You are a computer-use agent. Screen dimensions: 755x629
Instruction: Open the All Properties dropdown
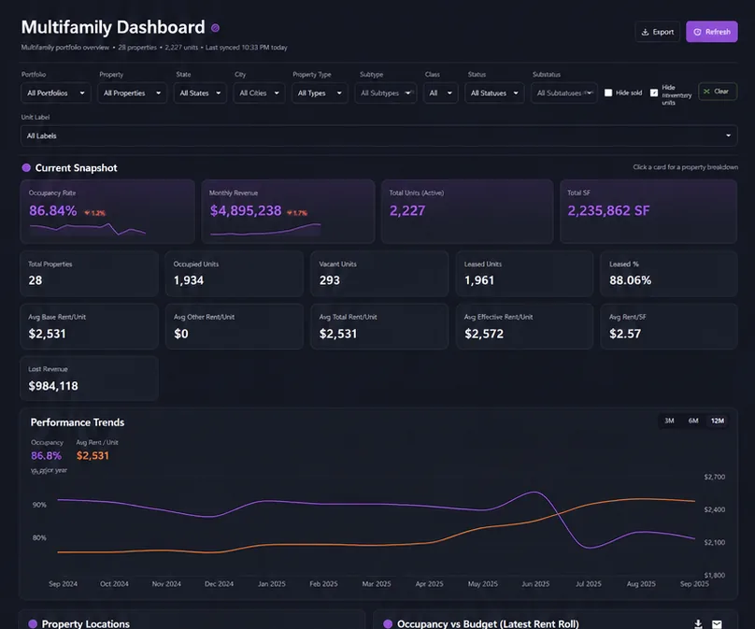tap(132, 93)
